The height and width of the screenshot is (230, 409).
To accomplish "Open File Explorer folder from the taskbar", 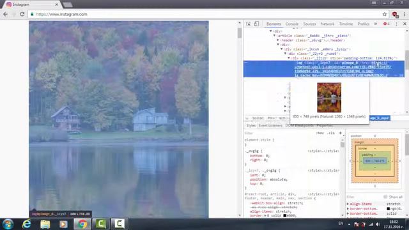I will click(x=45, y=224).
